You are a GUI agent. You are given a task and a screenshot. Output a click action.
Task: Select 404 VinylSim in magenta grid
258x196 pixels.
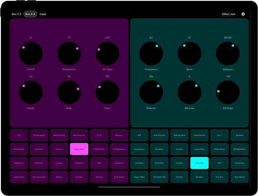click(x=59, y=135)
